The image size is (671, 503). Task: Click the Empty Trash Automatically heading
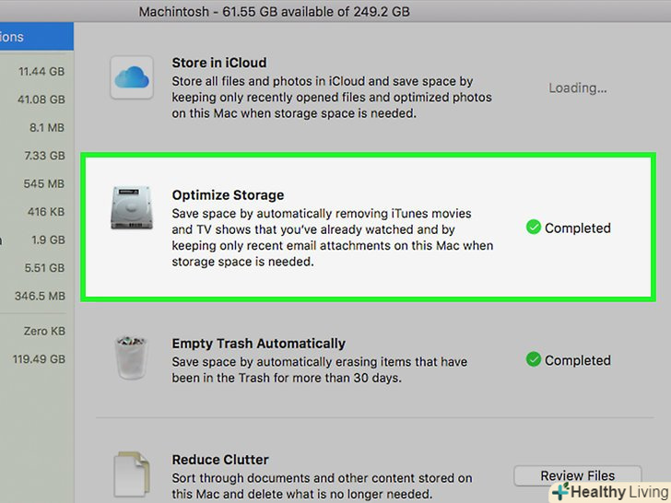pos(258,344)
